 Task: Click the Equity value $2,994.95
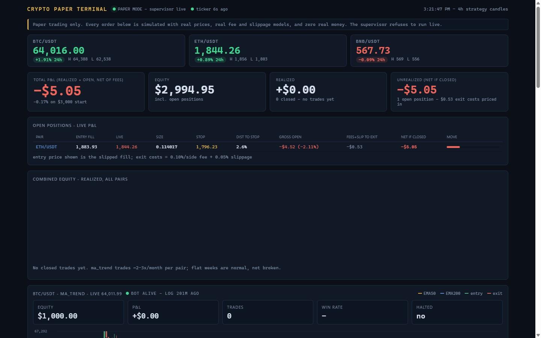pyautogui.click(x=184, y=90)
